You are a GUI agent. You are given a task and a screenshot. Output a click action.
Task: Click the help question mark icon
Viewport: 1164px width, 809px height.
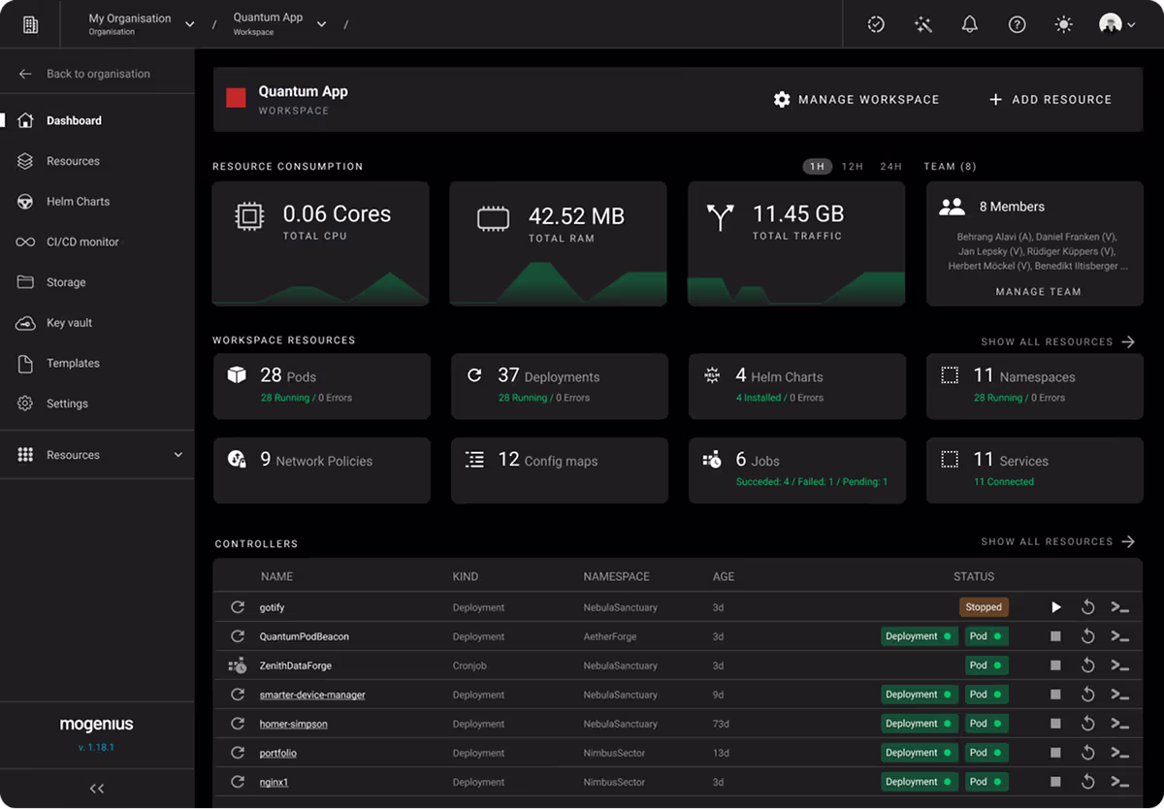(1017, 25)
